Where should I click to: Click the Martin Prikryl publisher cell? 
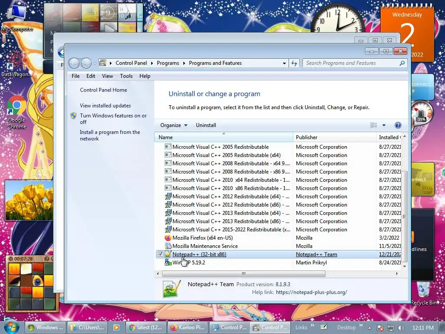point(311,262)
